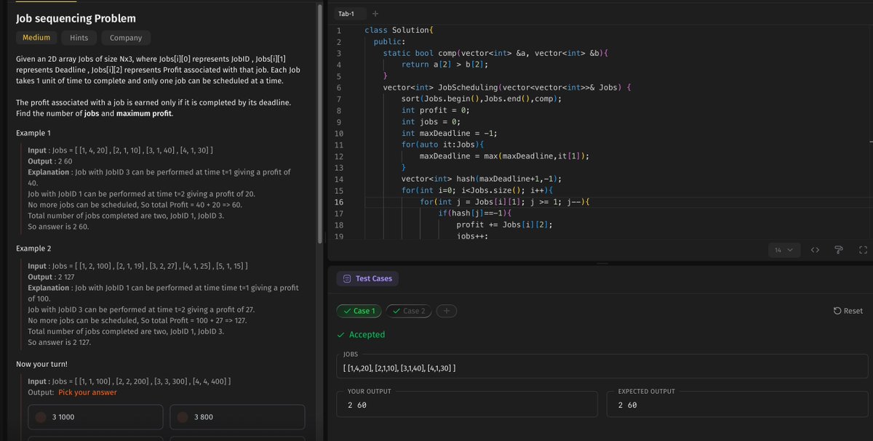Open the font size 14 dropdown
This screenshot has width=873, height=441.
click(x=784, y=250)
